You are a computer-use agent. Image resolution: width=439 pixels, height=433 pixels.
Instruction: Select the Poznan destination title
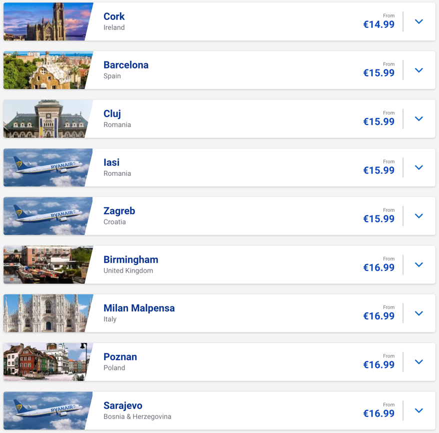coord(120,356)
